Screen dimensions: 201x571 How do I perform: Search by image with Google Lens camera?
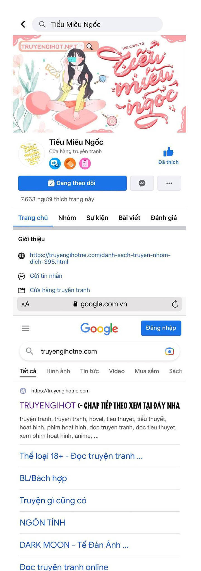(169, 351)
